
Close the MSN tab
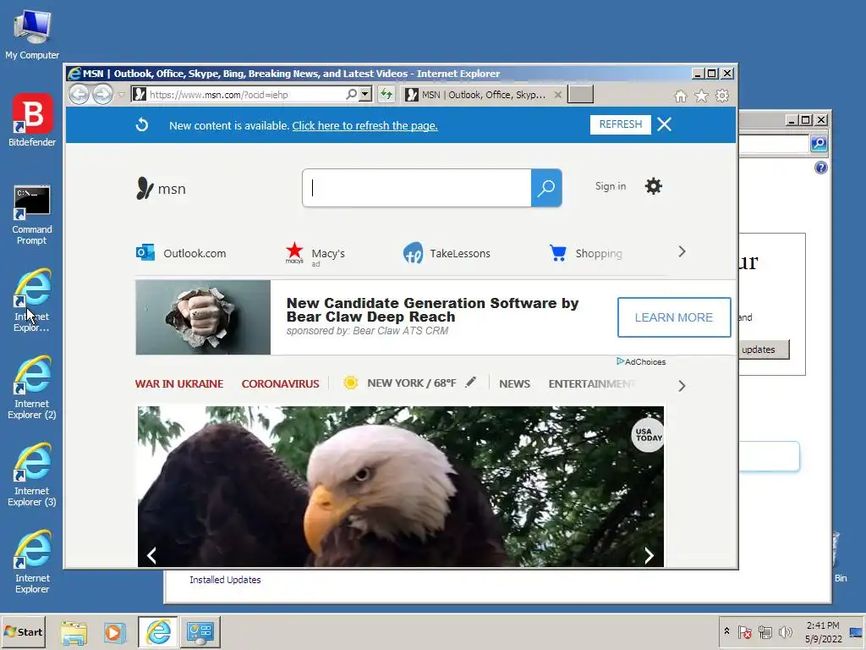558,95
